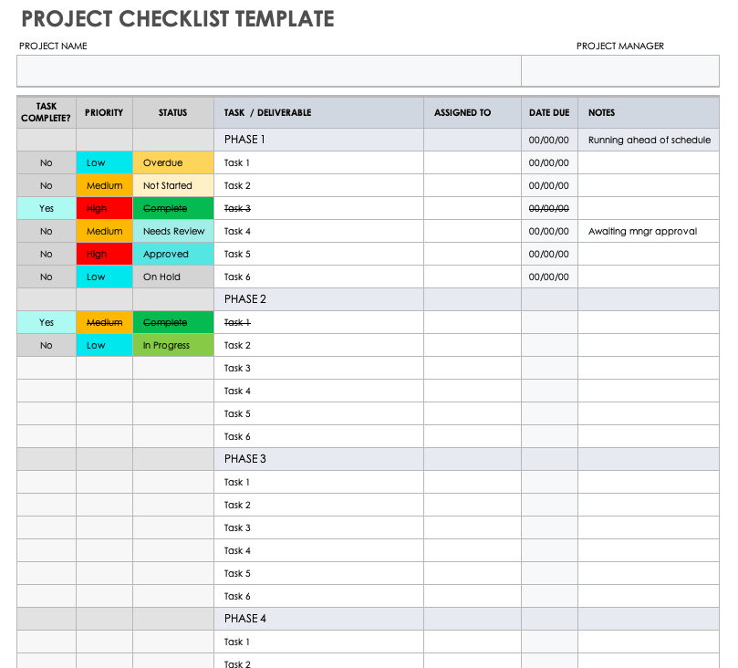The height and width of the screenshot is (668, 738).
Task: Select the Not Started status cell
Action: (x=172, y=186)
